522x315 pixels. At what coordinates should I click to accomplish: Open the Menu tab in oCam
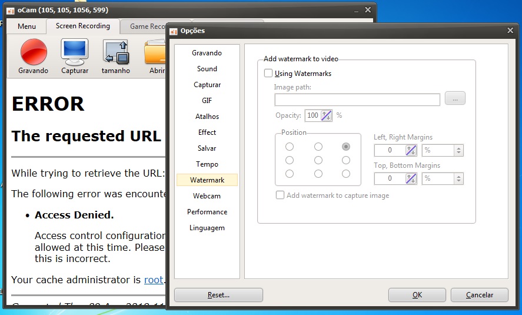(26, 26)
